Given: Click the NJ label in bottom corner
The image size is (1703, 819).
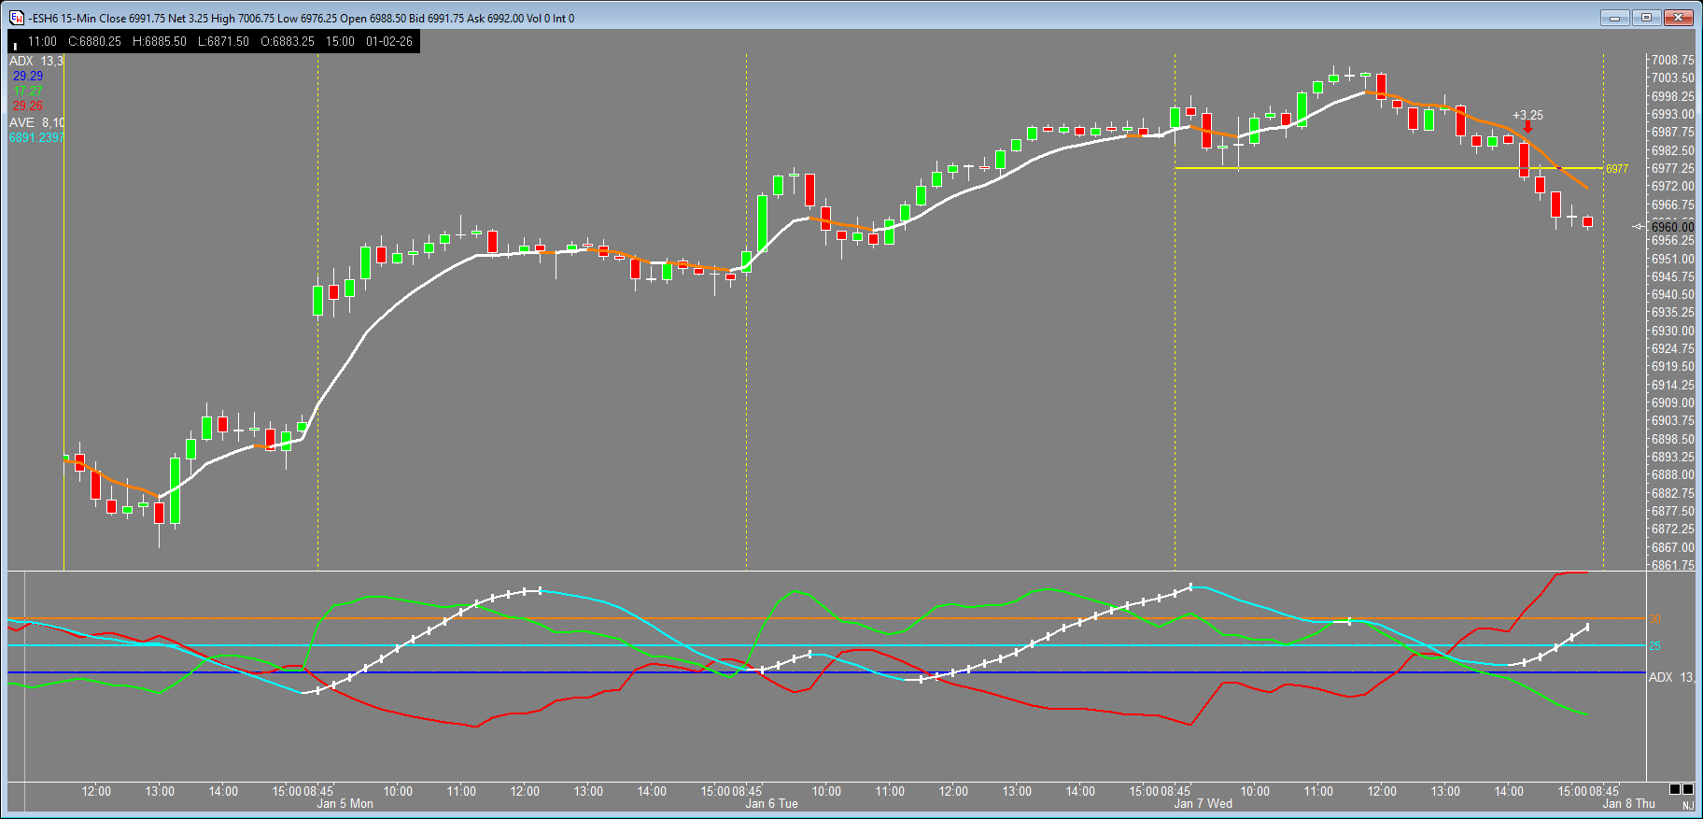Looking at the screenshot, I should click(1688, 805).
